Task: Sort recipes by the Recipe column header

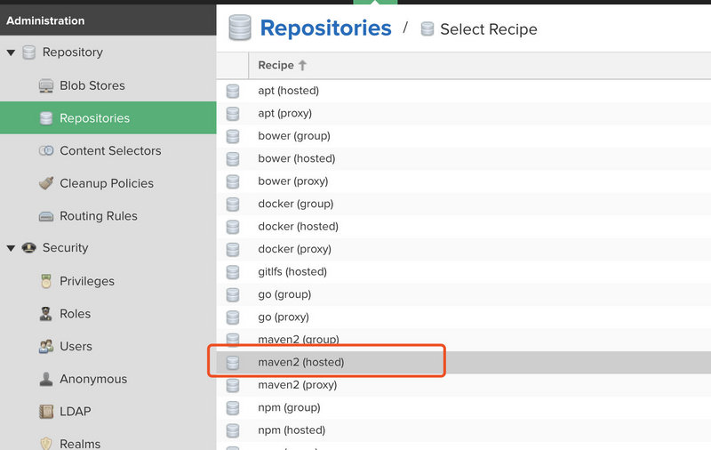Action: [276, 65]
